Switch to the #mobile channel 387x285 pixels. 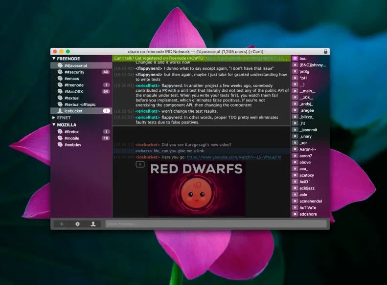(81, 138)
